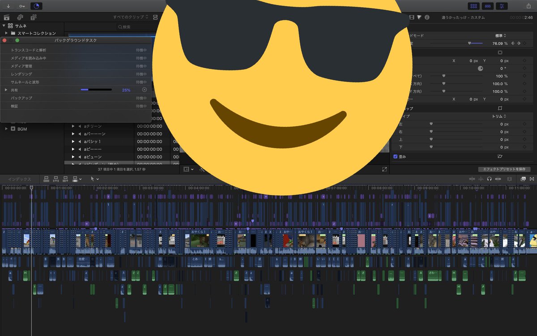Open the color inspector triangle tab icon

419,17
